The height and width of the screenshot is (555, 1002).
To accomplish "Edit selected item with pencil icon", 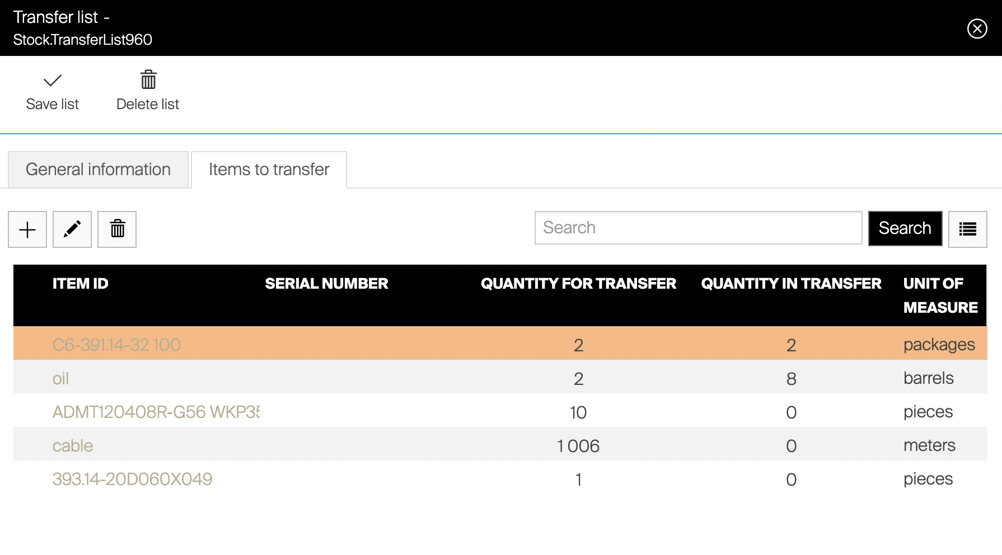I will (x=72, y=229).
